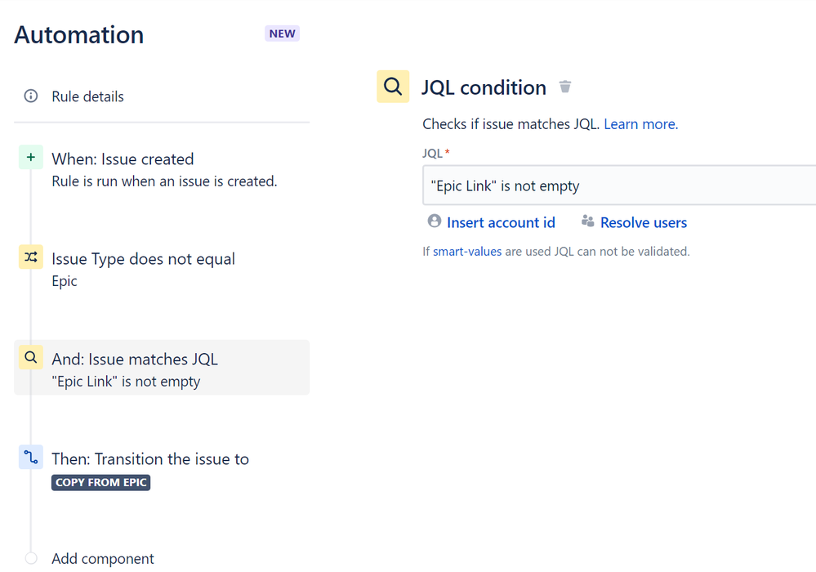Select And: Issue matches JQL step
The height and width of the screenshot is (572, 816).
pyautogui.click(x=135, y=360)
